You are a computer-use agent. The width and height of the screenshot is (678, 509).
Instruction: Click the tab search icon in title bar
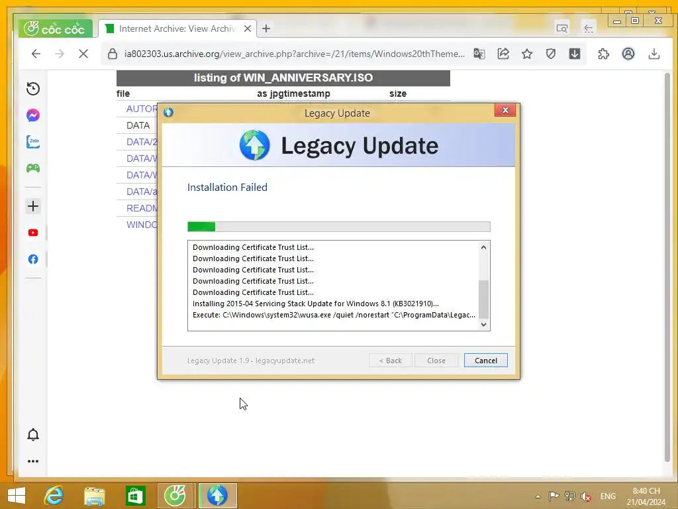(x=561, y=28)
